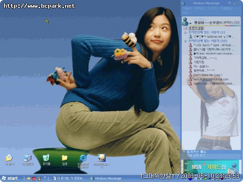Open the 동작 (Actions) menu in Messenger

[x=200, y=8]
